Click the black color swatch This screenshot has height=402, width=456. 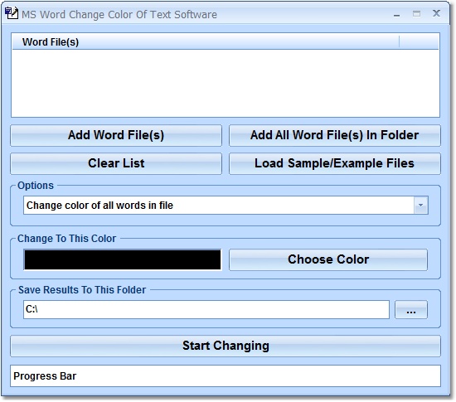pos(123,259)
